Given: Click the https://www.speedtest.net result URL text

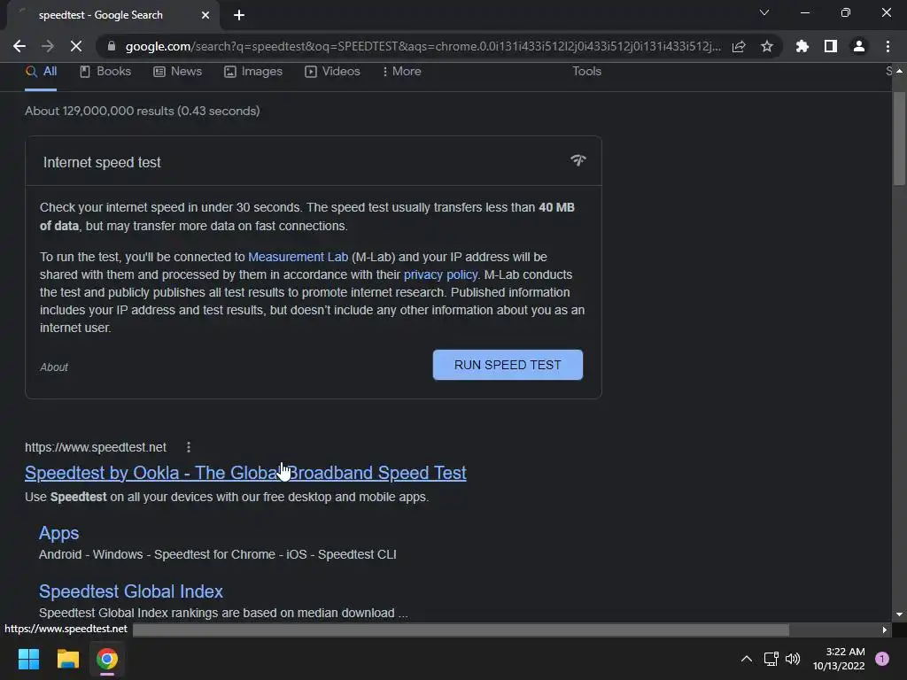Looking at the screenshot, I should 96,447.
